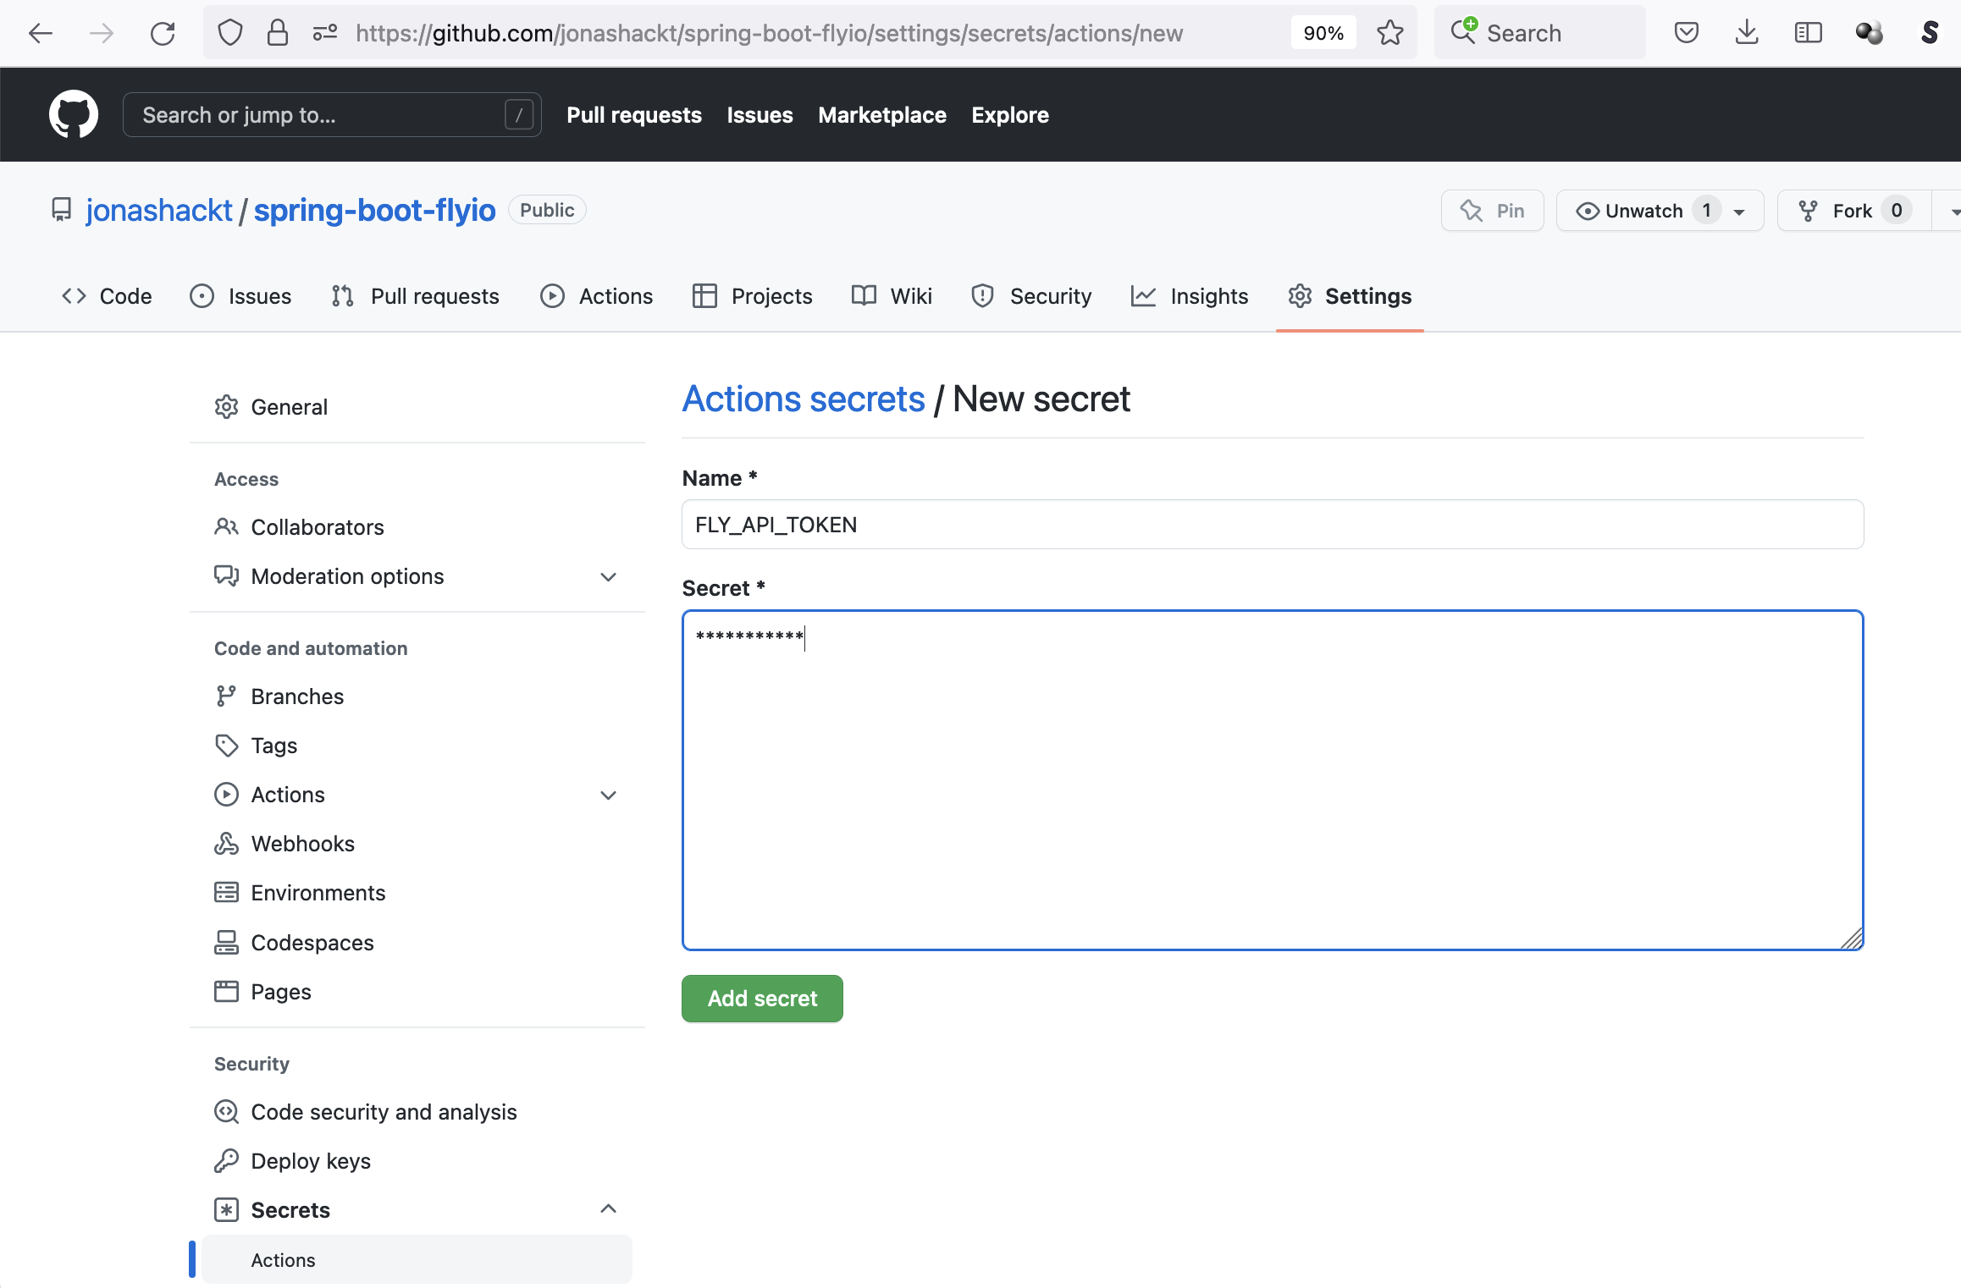This screenshot has height=1288, width=1961.
Task: Go back with the browser back arrow
Action: click(40, 33)
